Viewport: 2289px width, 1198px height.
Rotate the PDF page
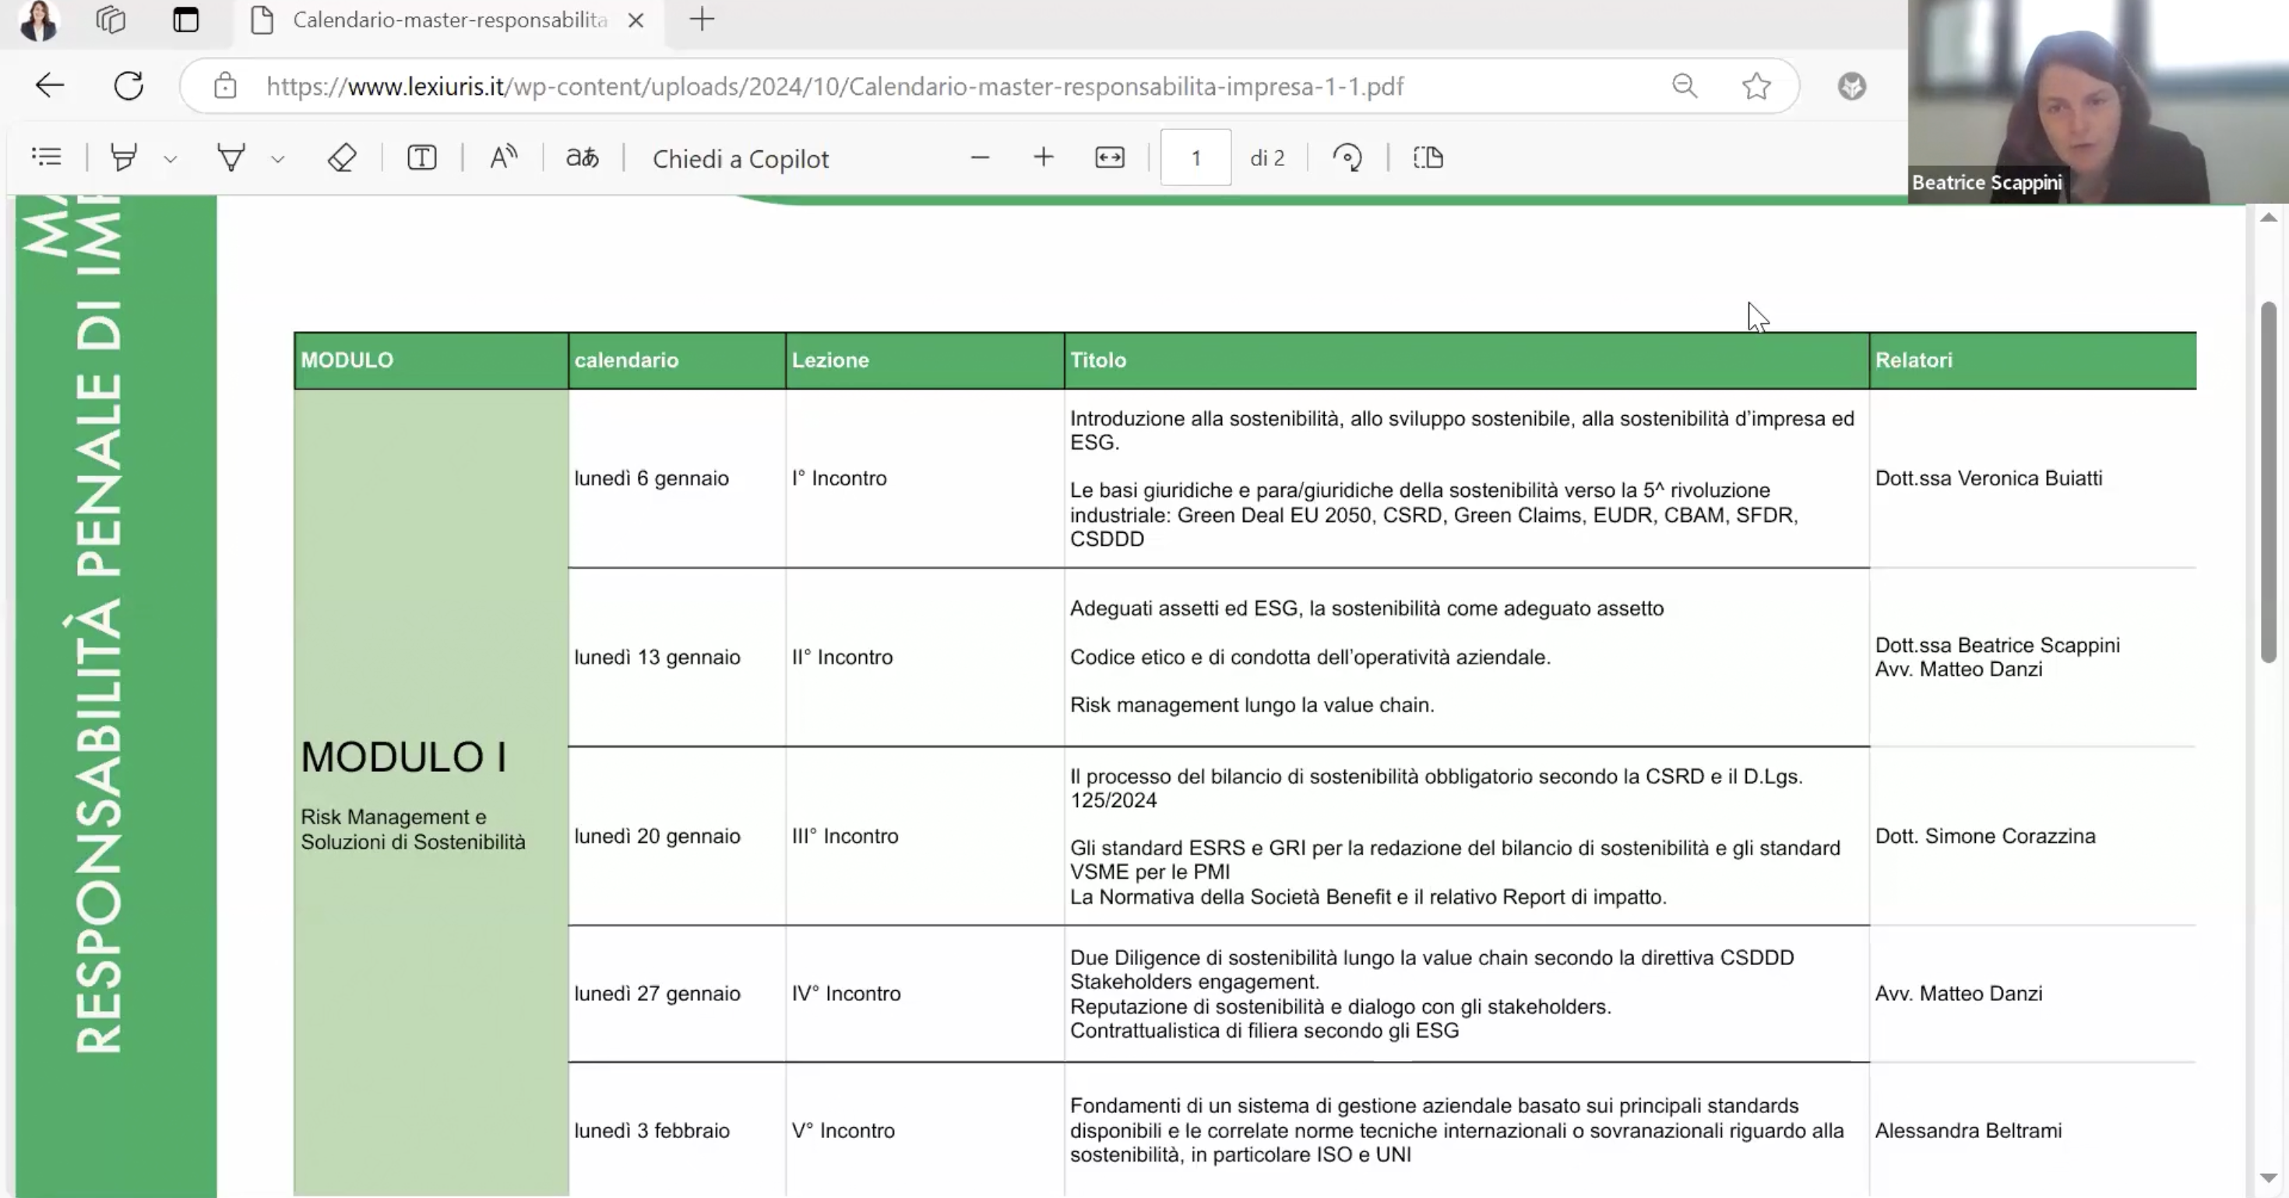pyautogui.click(x=1347, y=157)
